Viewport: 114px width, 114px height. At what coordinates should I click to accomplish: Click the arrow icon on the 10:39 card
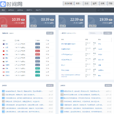pyautogui.click(x=25, y=26)
